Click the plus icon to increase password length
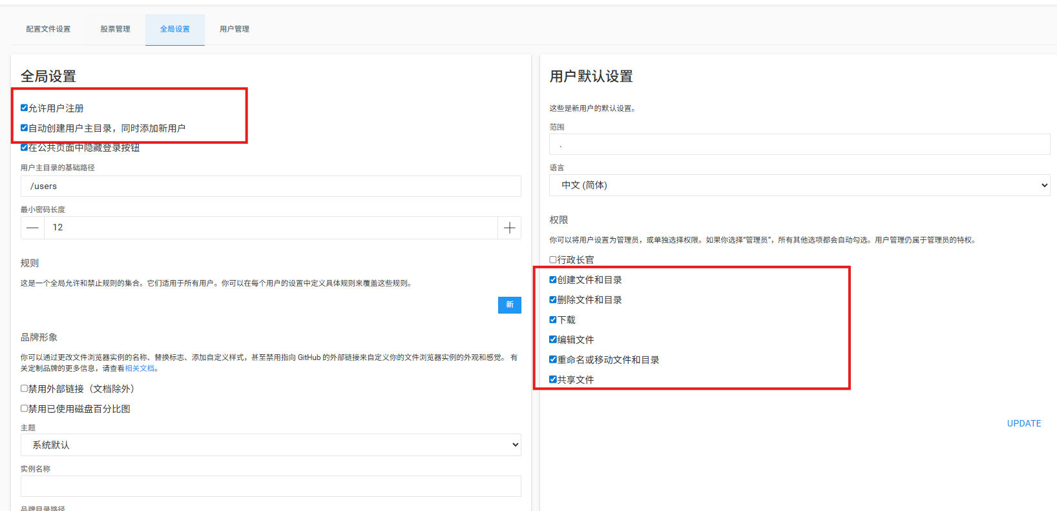 (x=509, y=228)
